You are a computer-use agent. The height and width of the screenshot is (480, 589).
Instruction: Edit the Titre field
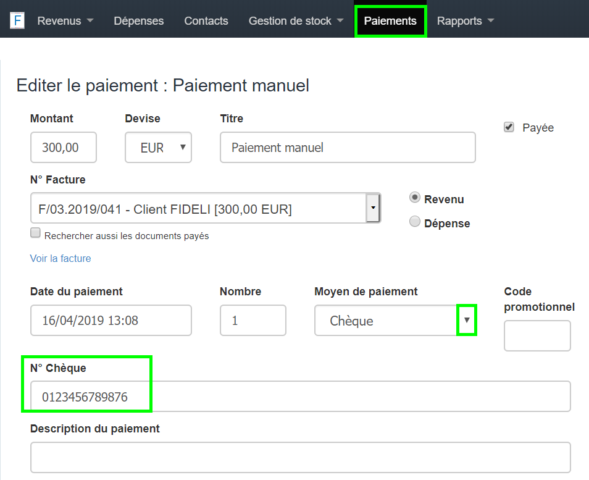point(348,148)
